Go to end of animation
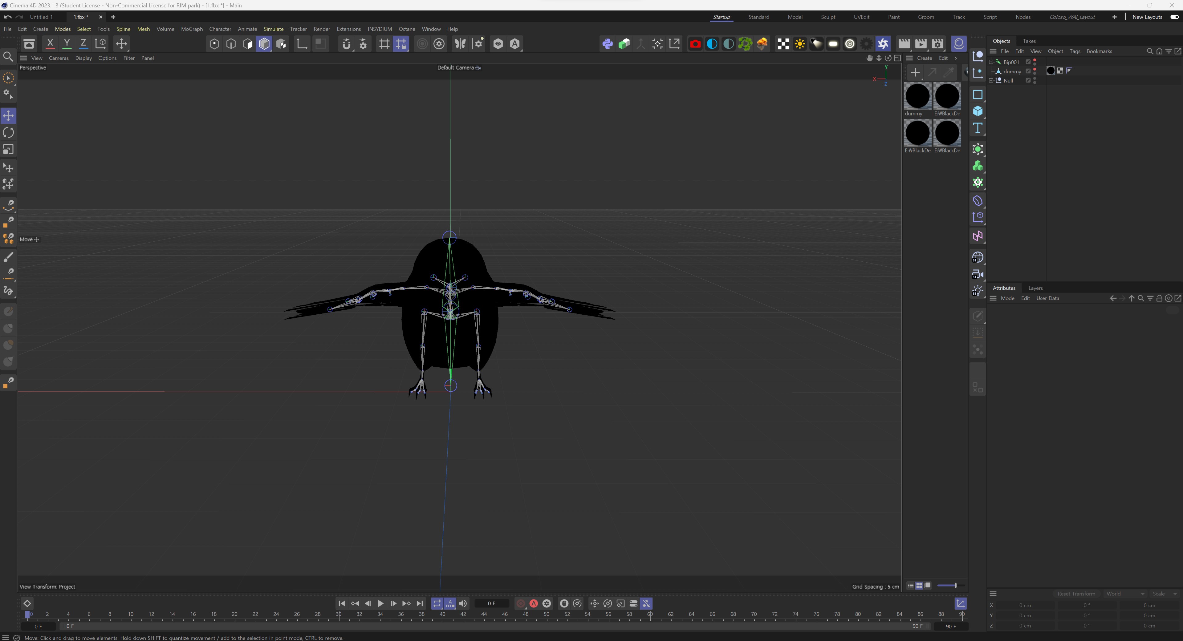This screenshot has height=641, width=1183. pos(419,603)
